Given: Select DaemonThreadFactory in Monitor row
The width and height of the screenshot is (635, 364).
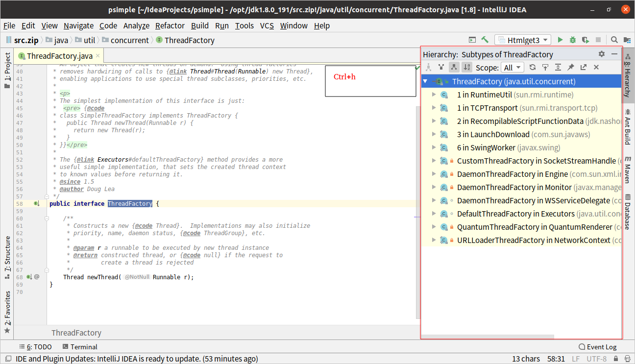Looking at the screenshot, I should [521, 187].
